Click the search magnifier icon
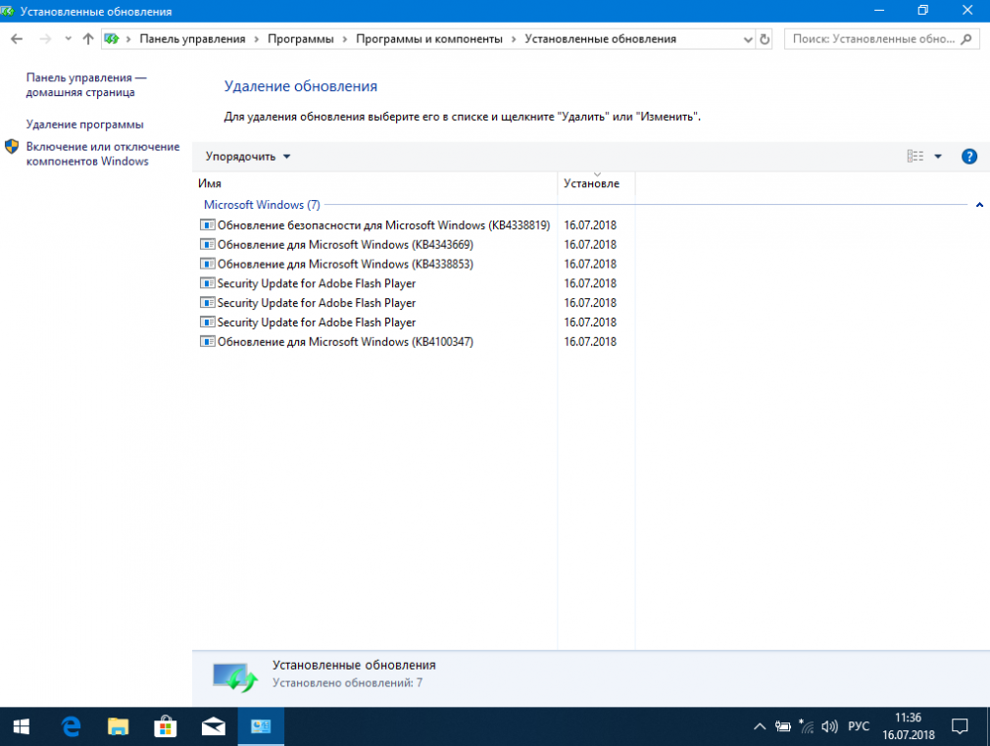990x746 pixels. coord(966,39)
